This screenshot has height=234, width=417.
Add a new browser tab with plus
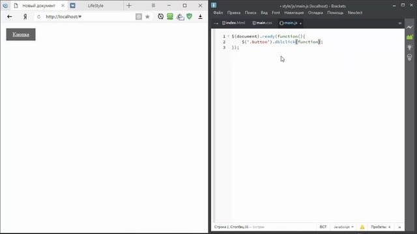pos(129,6)
